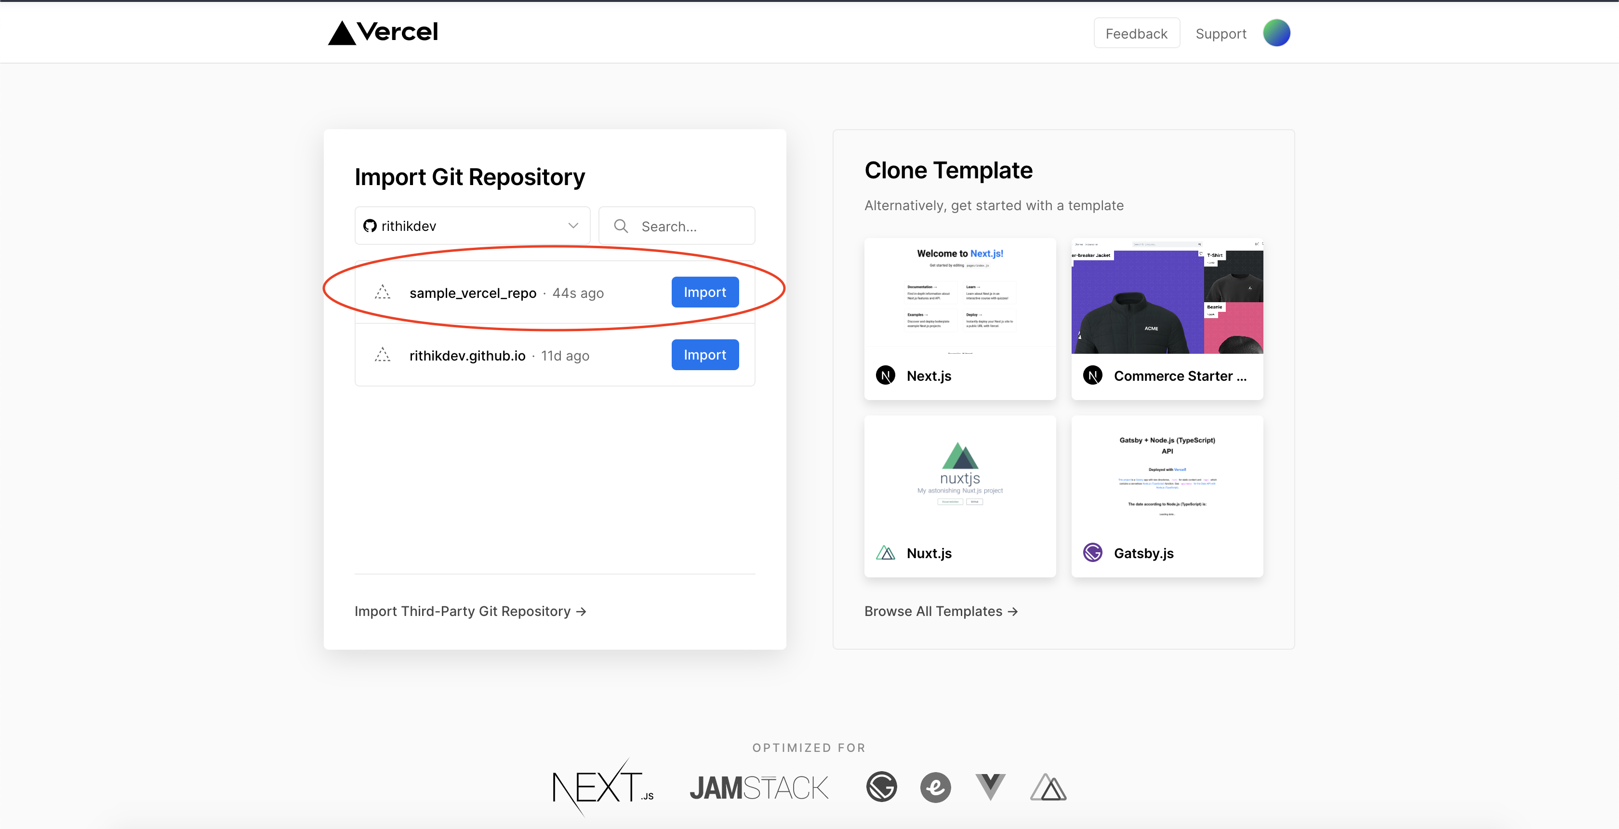Click the Next.js logo in footer
1619x829 pixels.
[603, 787]
